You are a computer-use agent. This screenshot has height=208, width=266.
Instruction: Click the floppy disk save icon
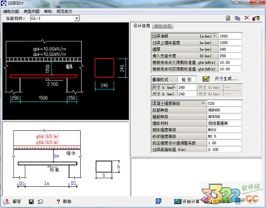pyautogui.click(x=31, y=201)
